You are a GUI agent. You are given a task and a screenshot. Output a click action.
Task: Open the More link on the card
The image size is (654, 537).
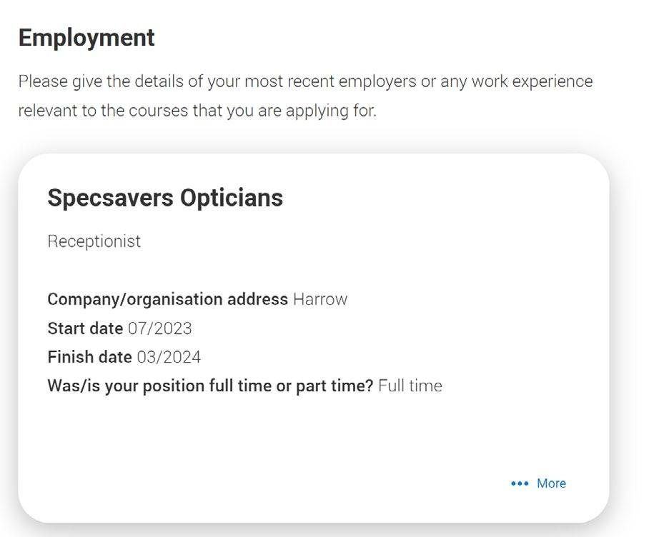[x=551, y=483]
